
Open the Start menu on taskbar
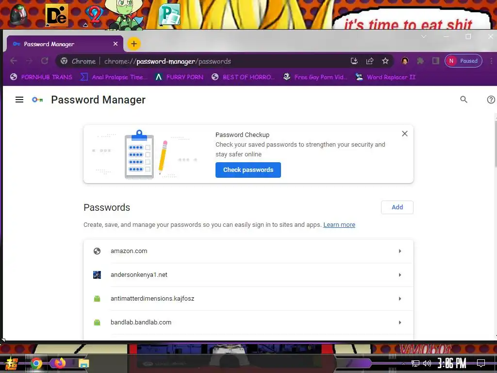pyautogui.click(x=12, y=363)
